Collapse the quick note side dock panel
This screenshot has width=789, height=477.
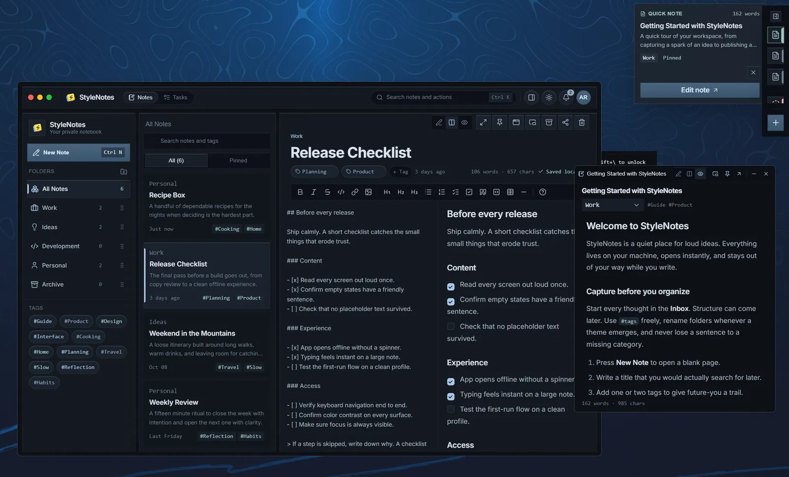click(x=776, y=16)
